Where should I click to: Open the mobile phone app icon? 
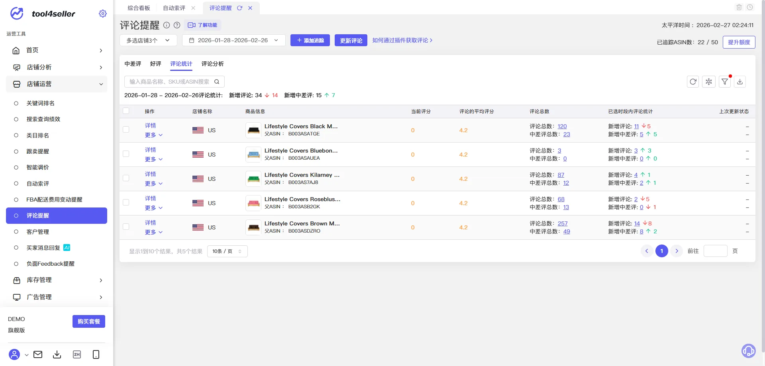click(96, 354)
